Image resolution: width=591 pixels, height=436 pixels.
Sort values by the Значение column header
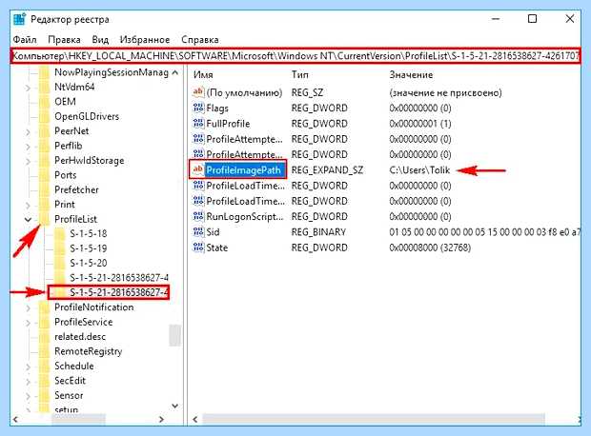[x=411, y=74]
